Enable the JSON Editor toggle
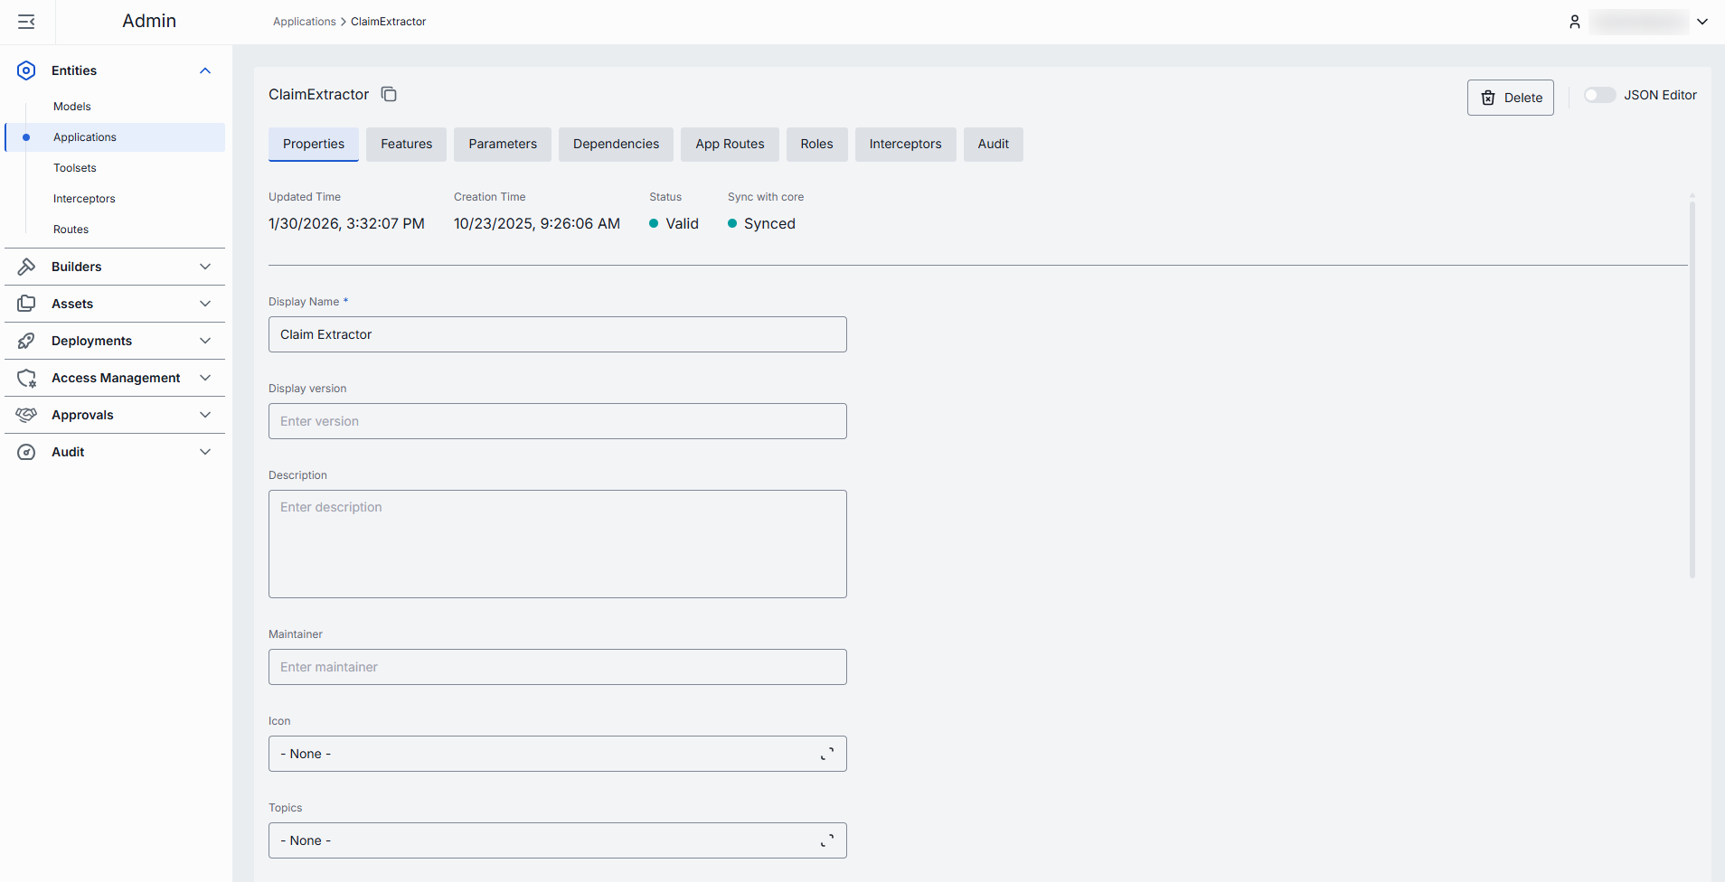Image resolution: width=1725 pixels, height=882 pixels. click(1598, 95)
